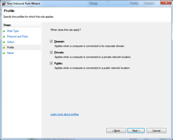Click the green bullet beside Name step
Viewport: 173px width, 140px height.
click(4, 53)
